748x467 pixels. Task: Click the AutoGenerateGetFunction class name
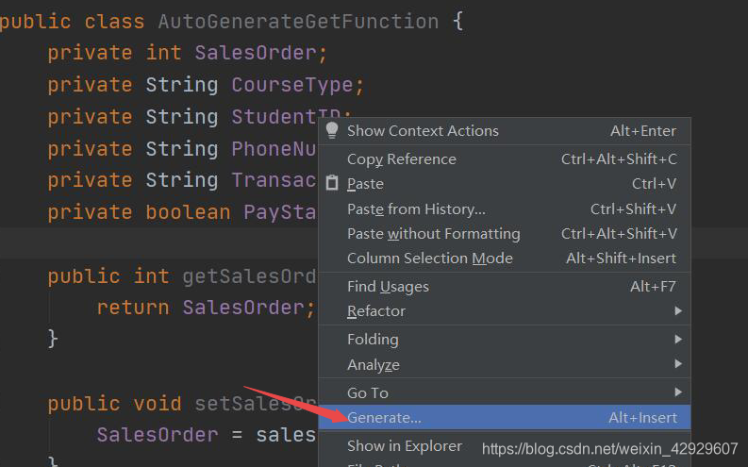(298, 22)
